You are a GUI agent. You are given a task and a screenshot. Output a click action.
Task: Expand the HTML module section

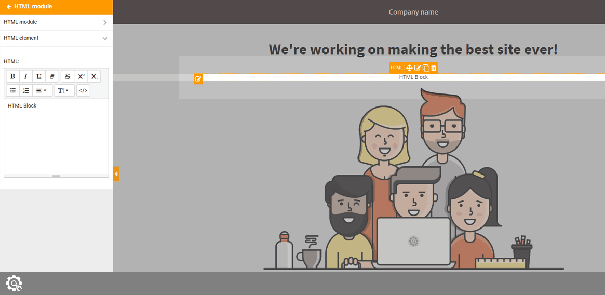pyautogui.click(x=56, y=22)
